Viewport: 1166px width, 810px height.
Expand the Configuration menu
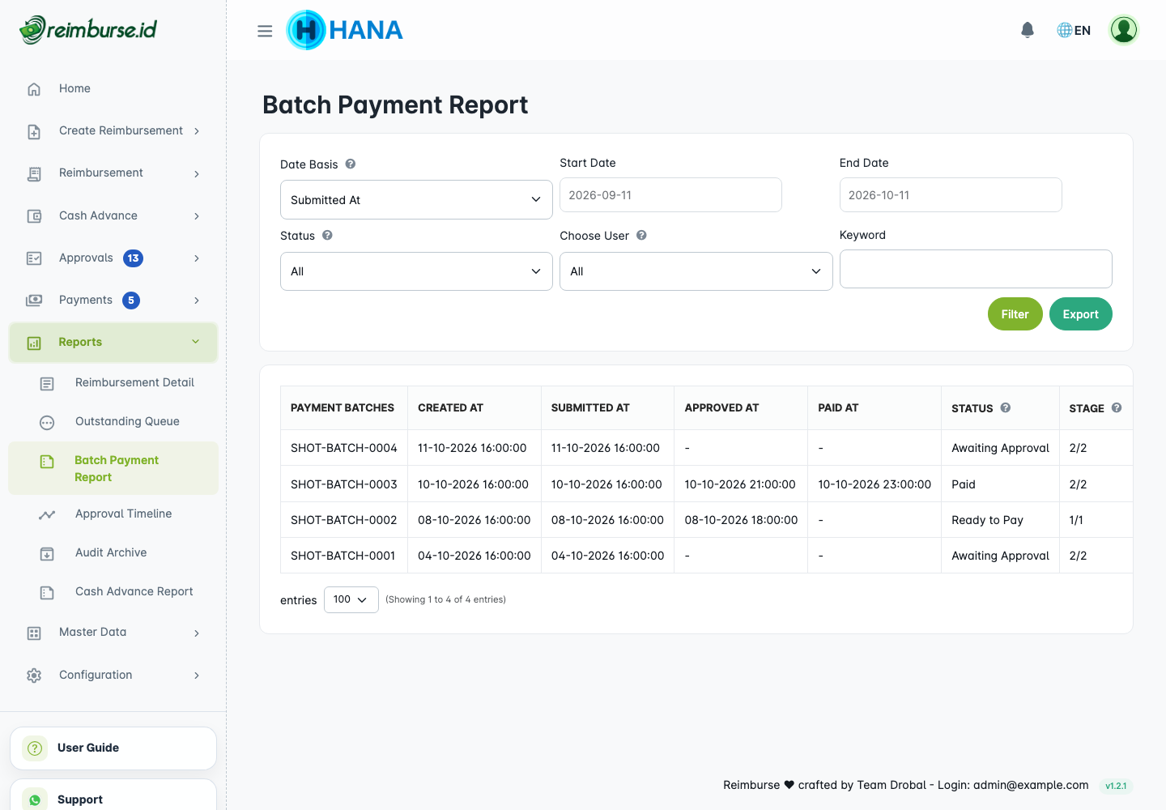coord(113,675)
